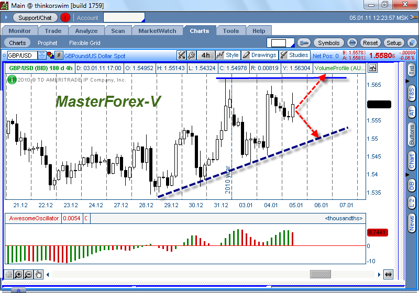Select the crosshair pointer tool icon in chart toolbar
Viewport: 419px width, 293px height.
[x=181, y=55]
